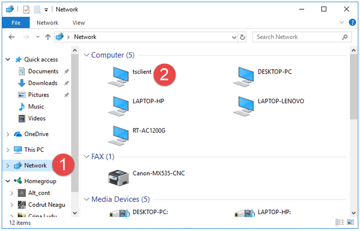Click the Canon-MX535-CNC name label

[x=159, y=173]
